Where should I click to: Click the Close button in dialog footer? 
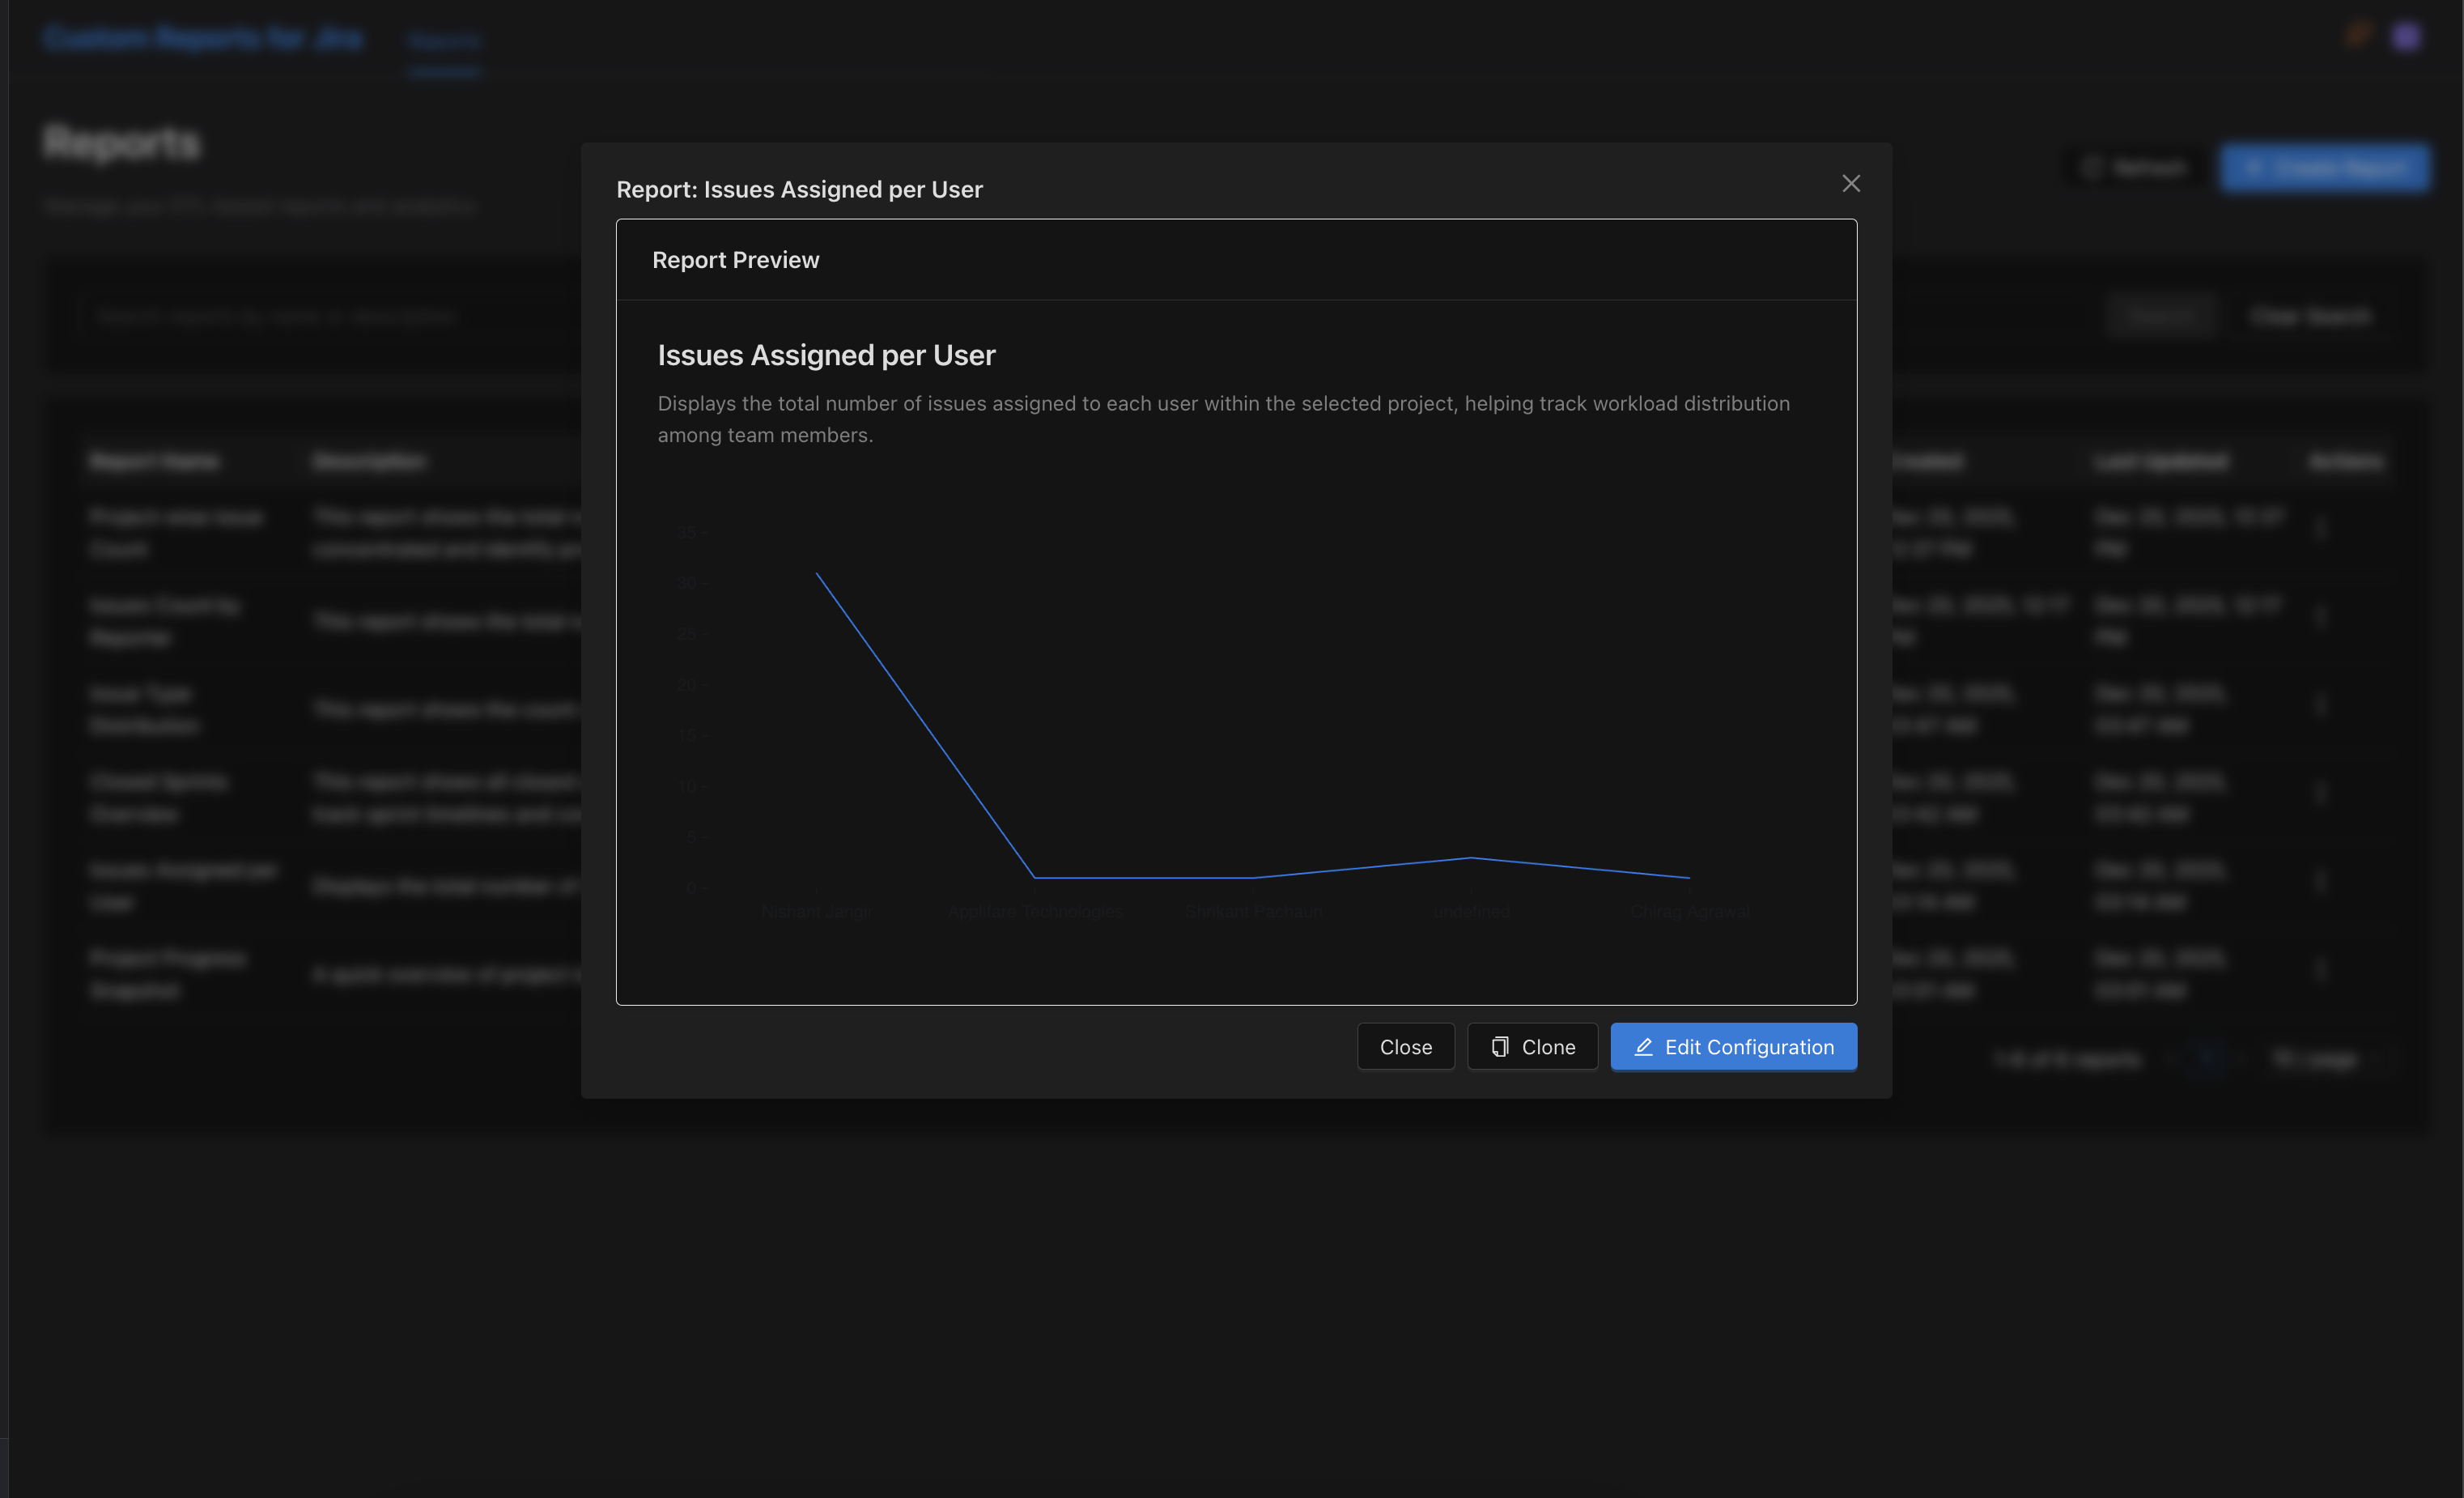1405,1047
